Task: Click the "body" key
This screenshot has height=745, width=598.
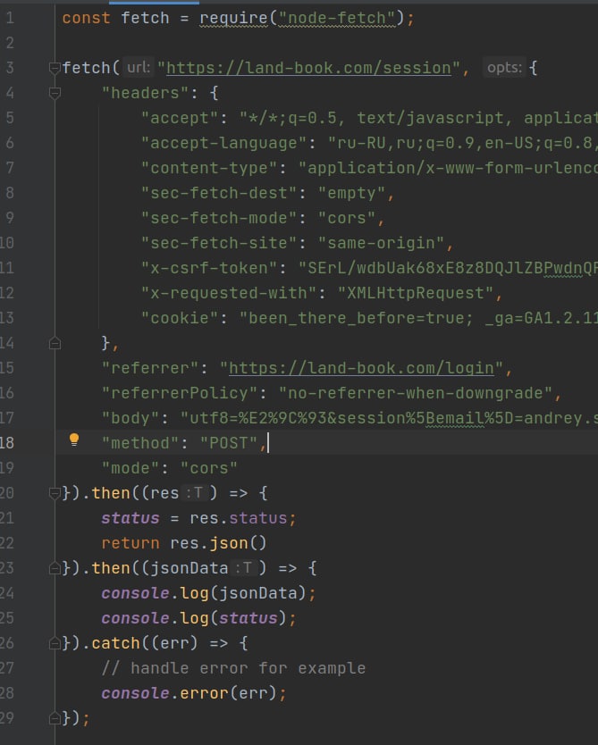Action: pos(131,419)
